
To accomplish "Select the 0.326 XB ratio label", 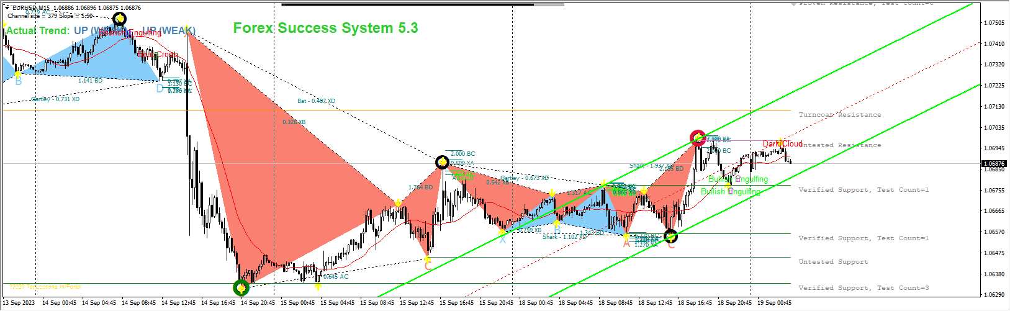I will [294, 122].
